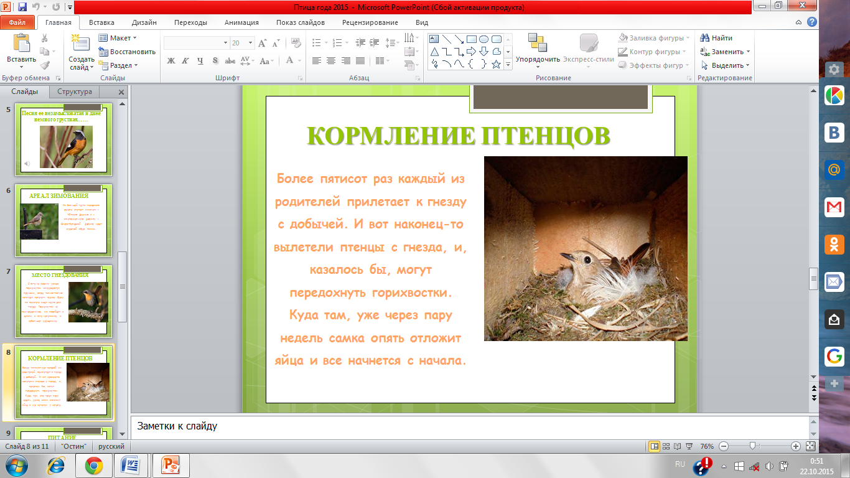Click the zoom slider handle
Screen dimensions: 850x478
click(753, 446)
